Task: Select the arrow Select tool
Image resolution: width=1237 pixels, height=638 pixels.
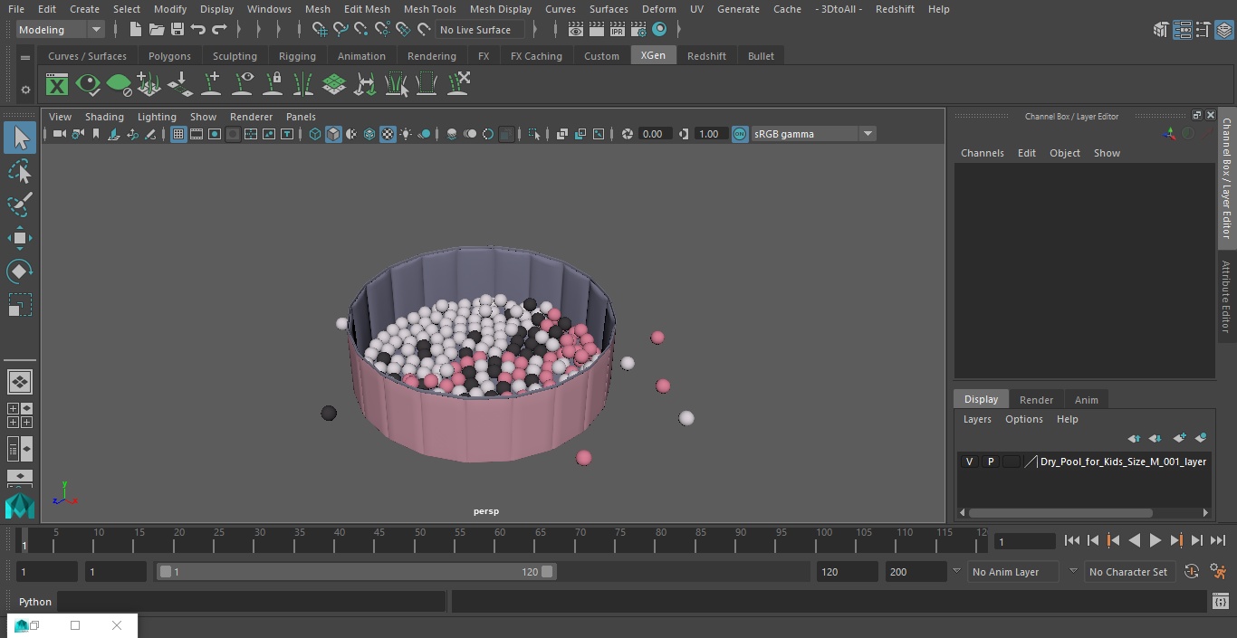Action: click(x=20, y=138)
